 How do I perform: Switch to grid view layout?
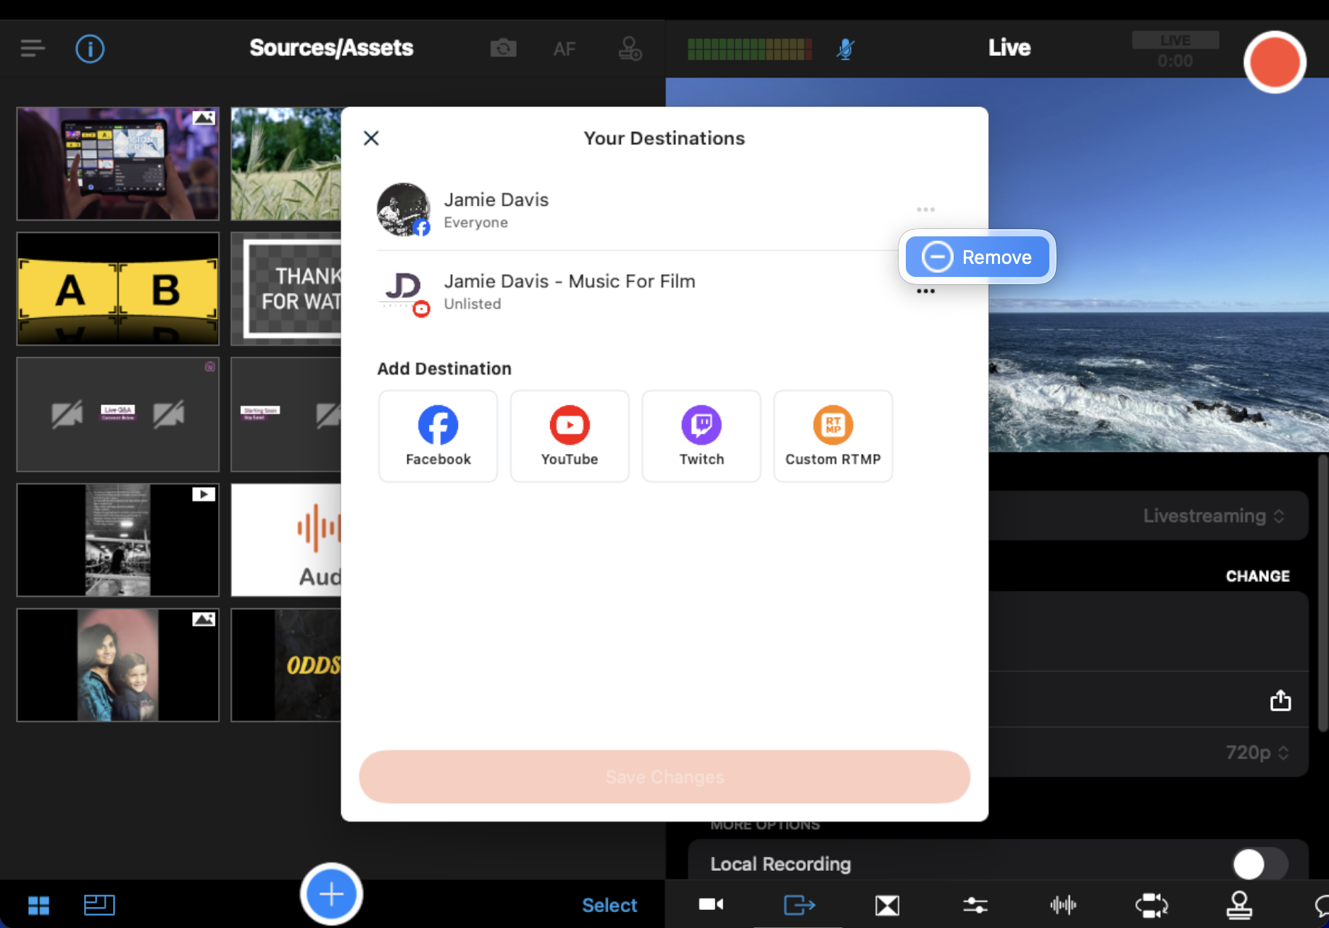(x=38, y=905)
